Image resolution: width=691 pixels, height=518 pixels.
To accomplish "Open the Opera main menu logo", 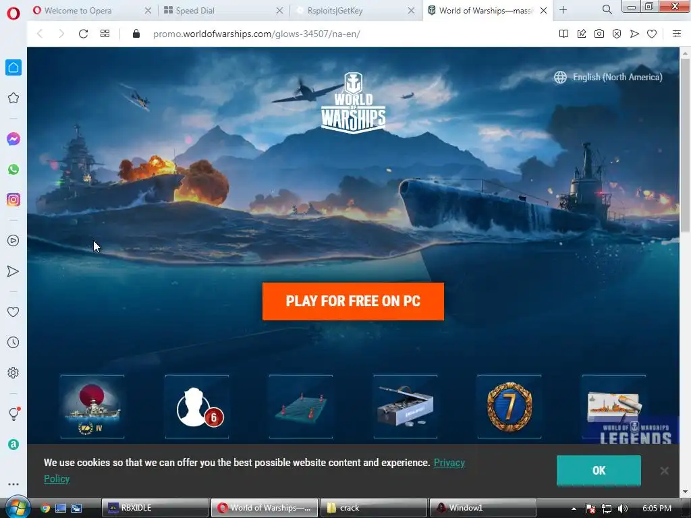I will click(x=13, y=13).
